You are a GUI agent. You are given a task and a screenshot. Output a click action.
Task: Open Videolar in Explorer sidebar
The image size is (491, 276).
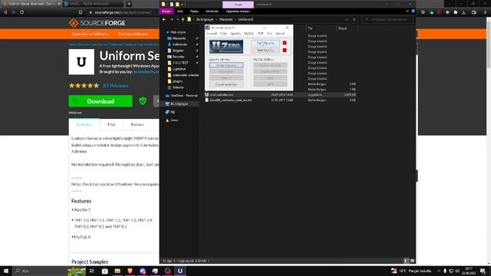[178, 87]
